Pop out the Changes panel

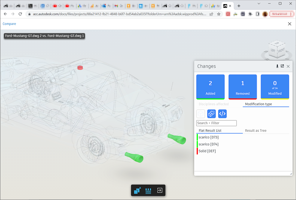pyautogui.click(x=282, y=66)
